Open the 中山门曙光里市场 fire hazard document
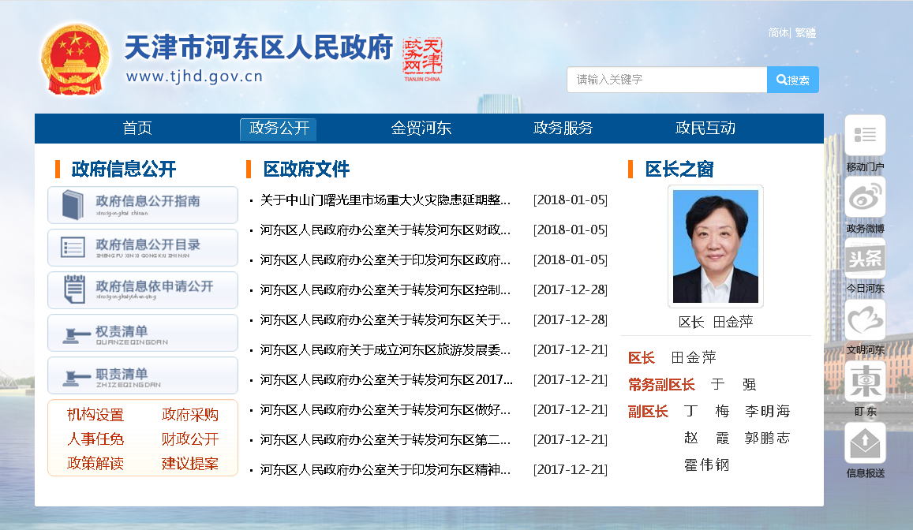The width and height of the screenshot is (913, 530). [x=385, y=200]
